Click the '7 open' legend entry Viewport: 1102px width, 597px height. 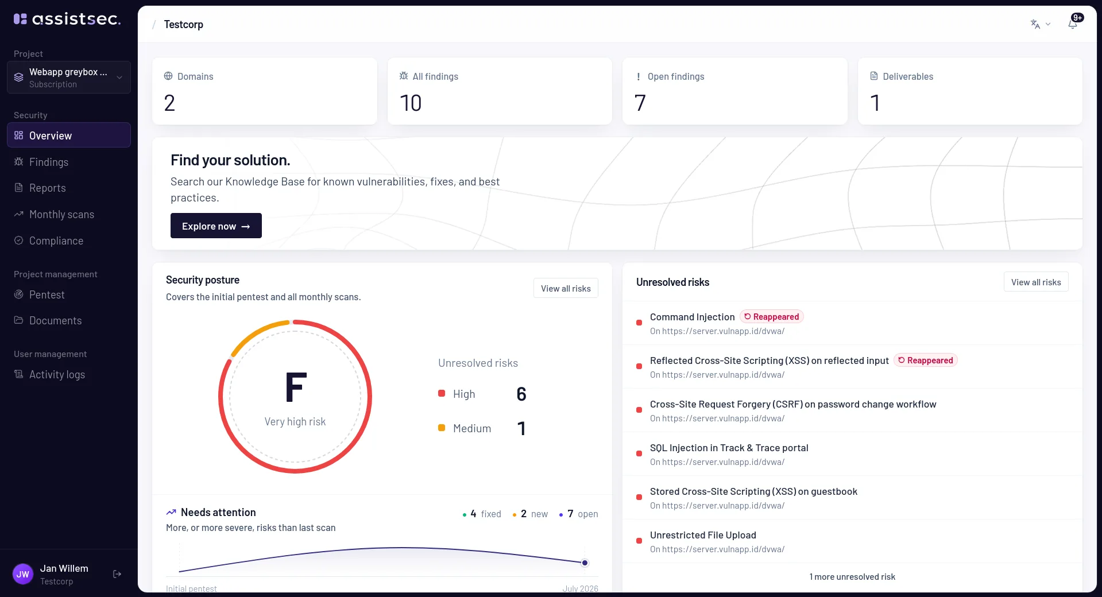578,514
